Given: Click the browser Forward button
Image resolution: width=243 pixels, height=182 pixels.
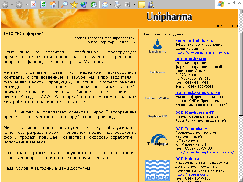Looking at the screenshot, I should 19,4.
